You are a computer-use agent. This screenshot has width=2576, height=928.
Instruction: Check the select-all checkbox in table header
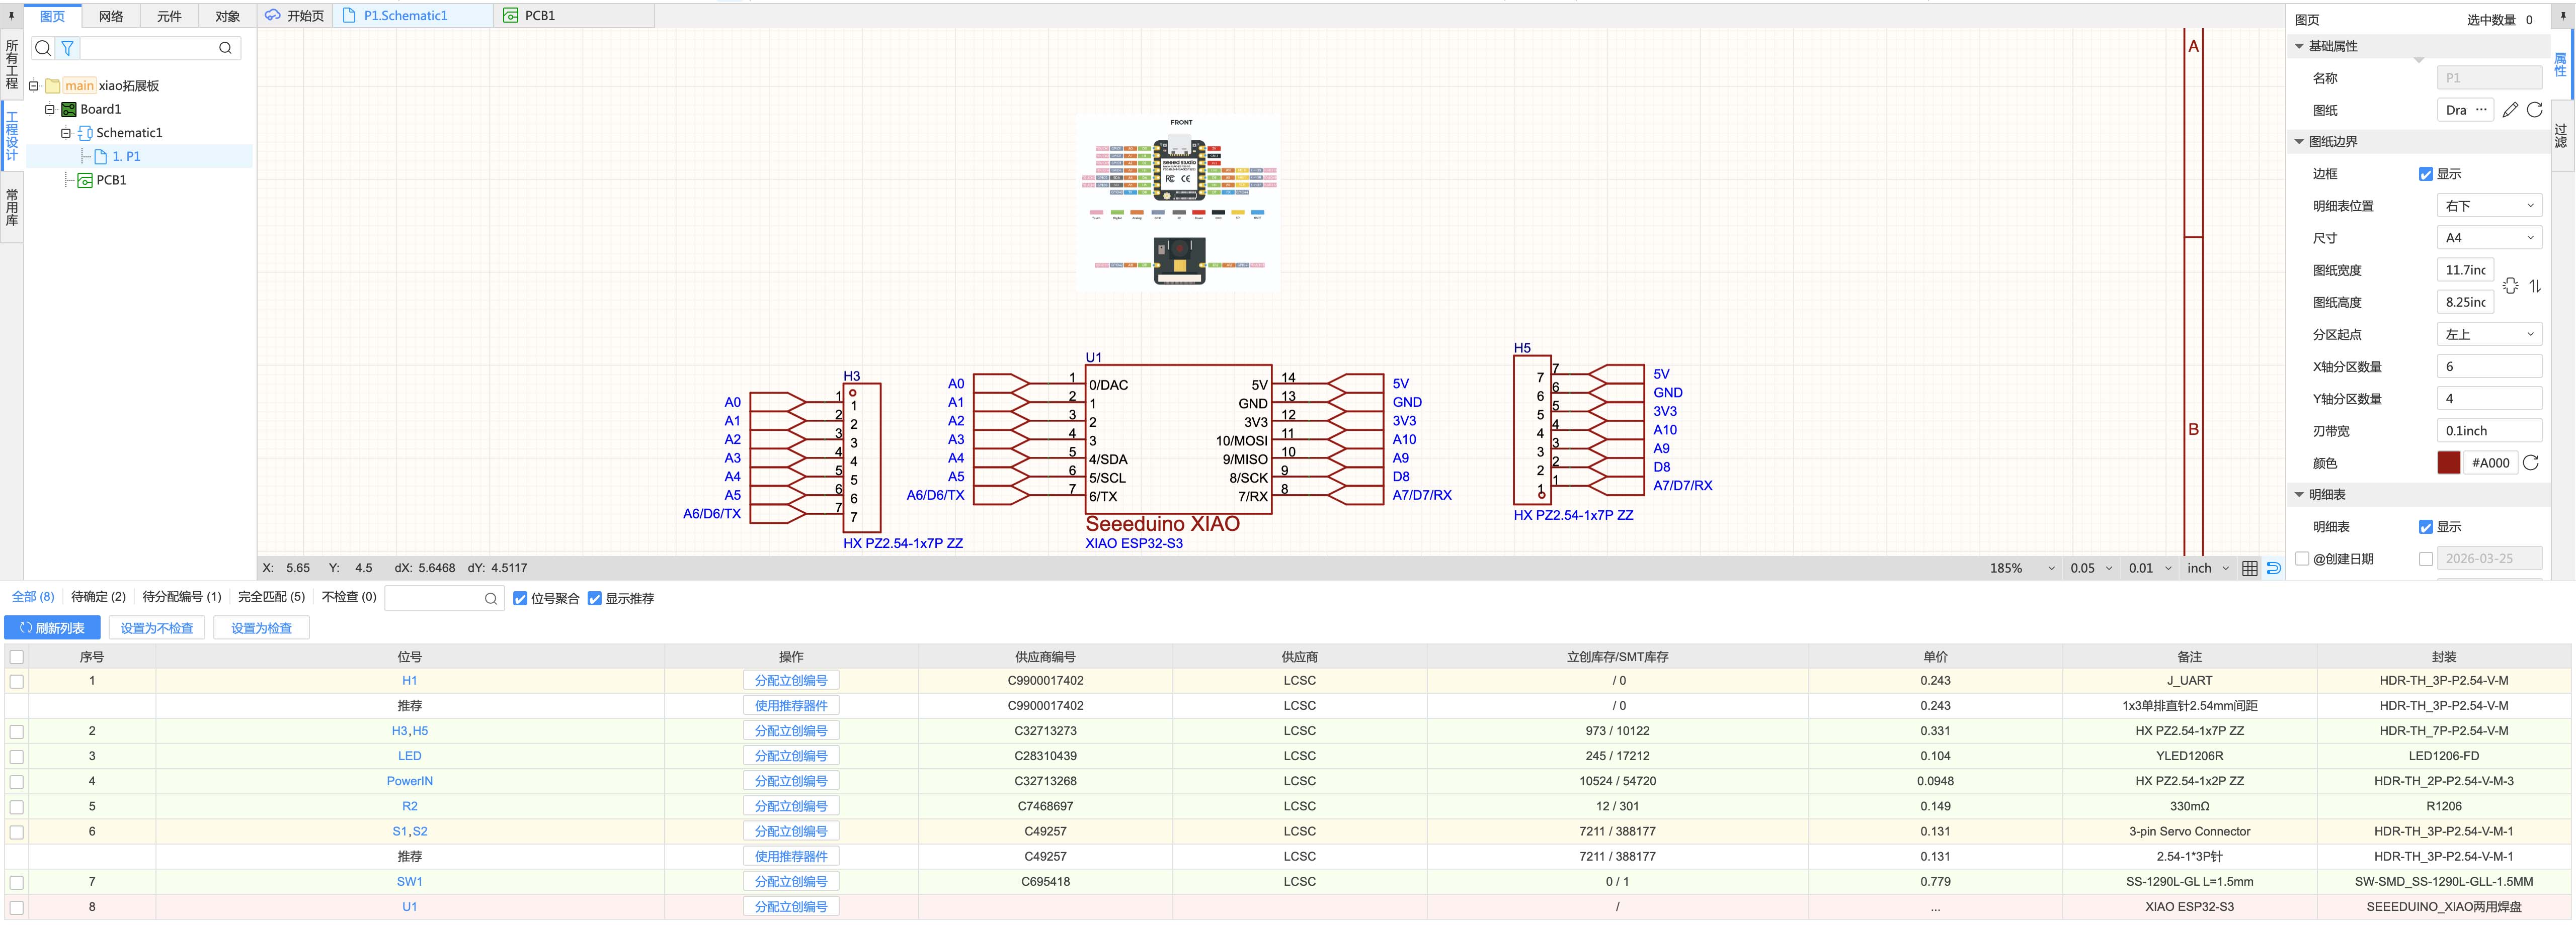17,658
